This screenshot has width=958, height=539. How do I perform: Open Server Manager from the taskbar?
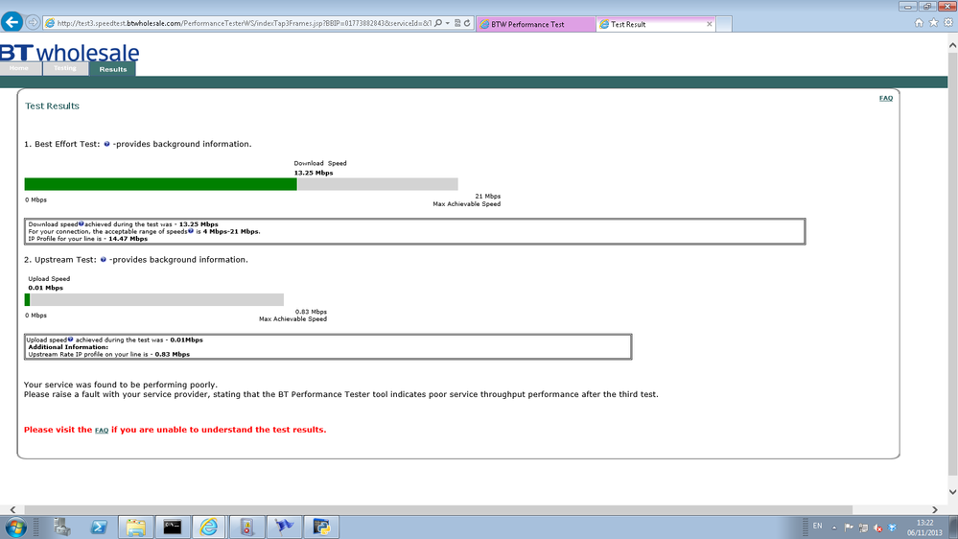pyautogui.click(x=61, y=527)
